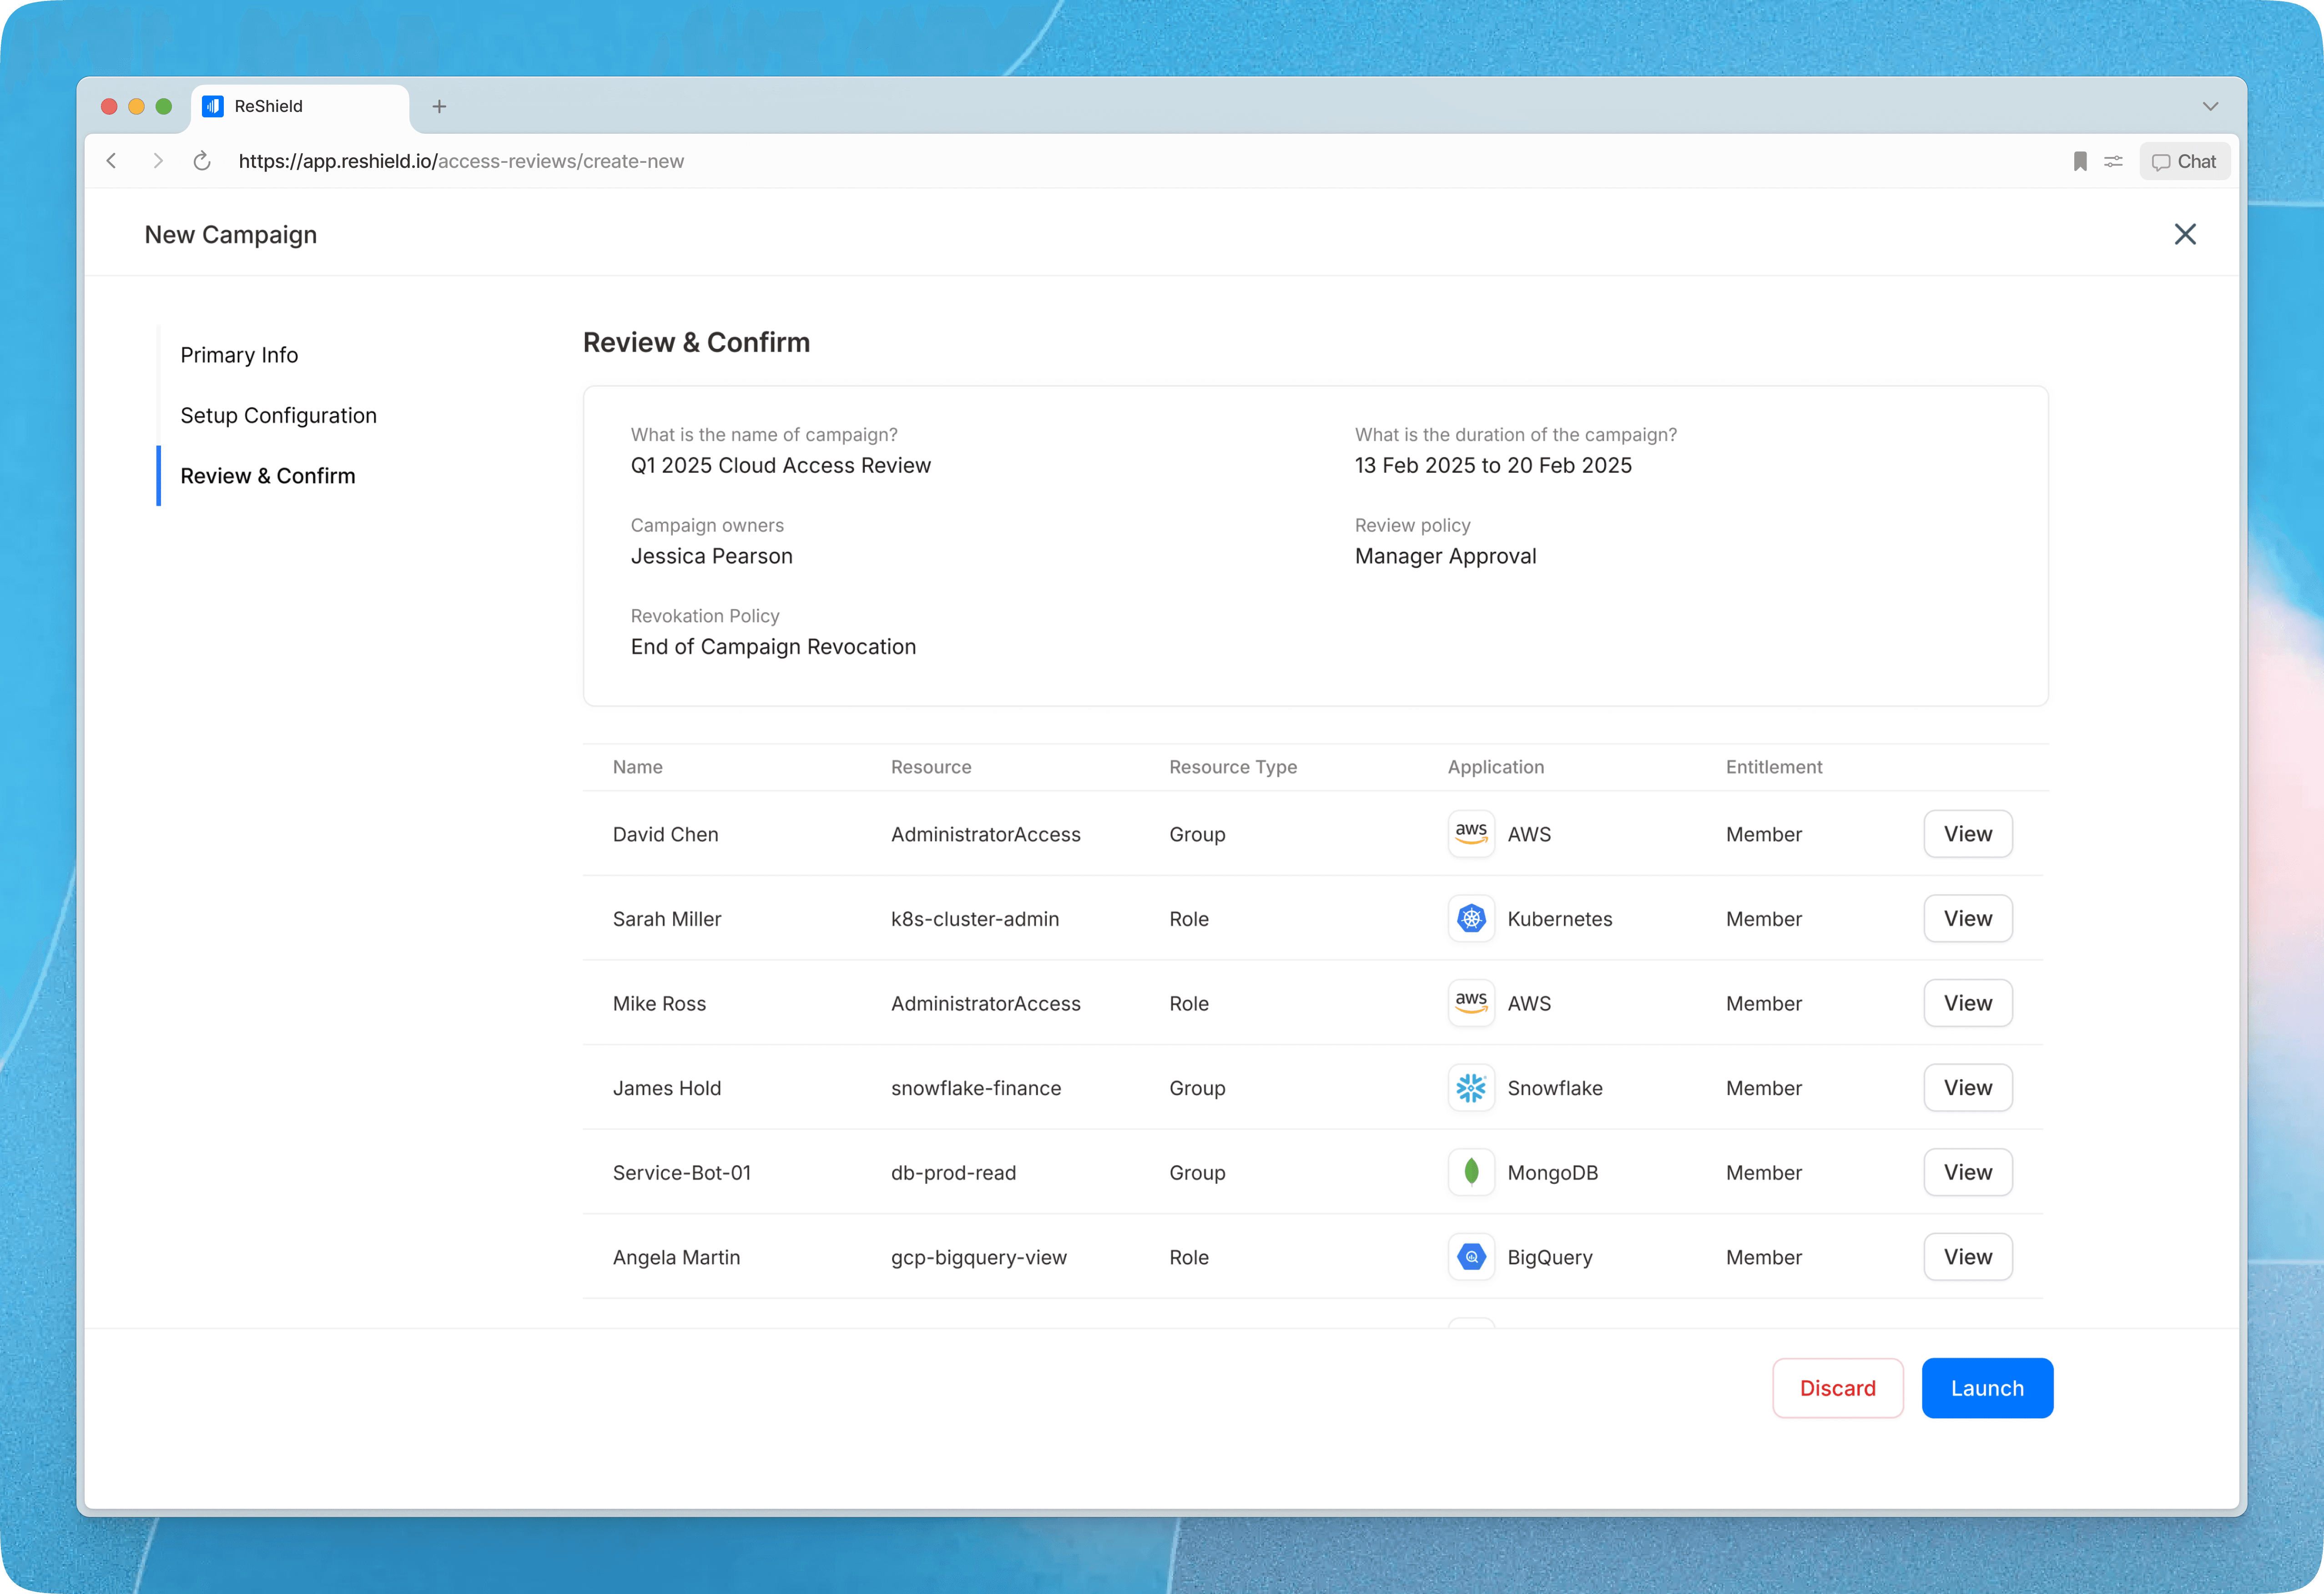
Task: Go to the Primary Info step
Action: tap(239, 355)
